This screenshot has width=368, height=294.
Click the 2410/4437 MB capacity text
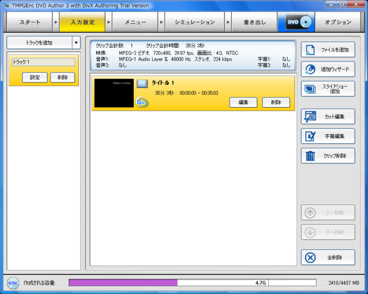click(x=344, y=283)
